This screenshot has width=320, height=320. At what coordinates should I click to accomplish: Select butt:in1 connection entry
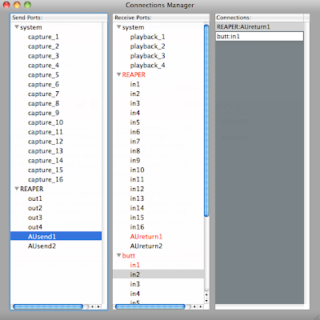point(259,36)
